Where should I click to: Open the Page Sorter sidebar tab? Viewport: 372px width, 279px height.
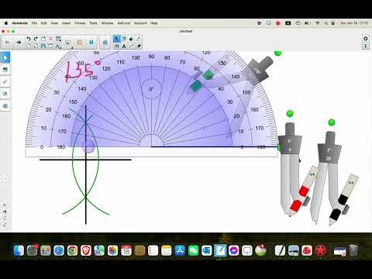click(x=5, y=57)
